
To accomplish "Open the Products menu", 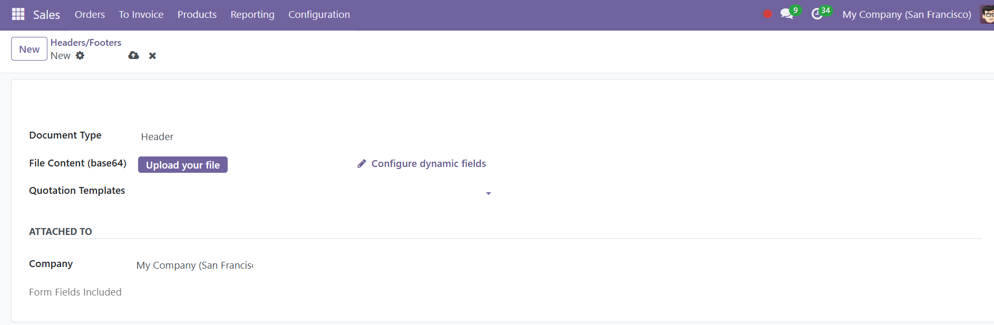I will click(197, 14).
